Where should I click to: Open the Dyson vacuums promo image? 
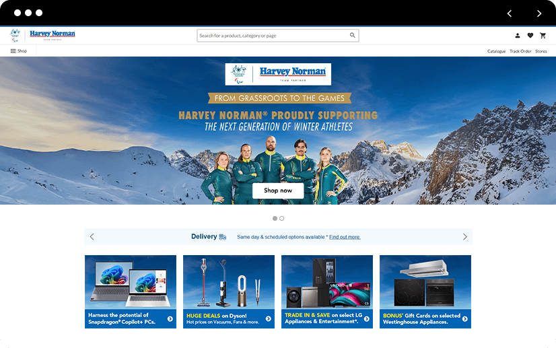(x=229, y=282)
